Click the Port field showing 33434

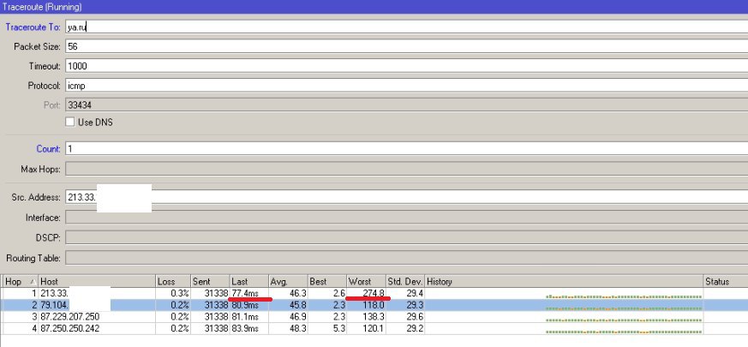point(406,105)
